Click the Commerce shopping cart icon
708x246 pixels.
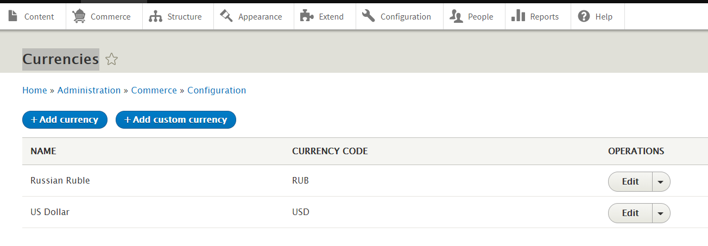click(x=79, y=16)
